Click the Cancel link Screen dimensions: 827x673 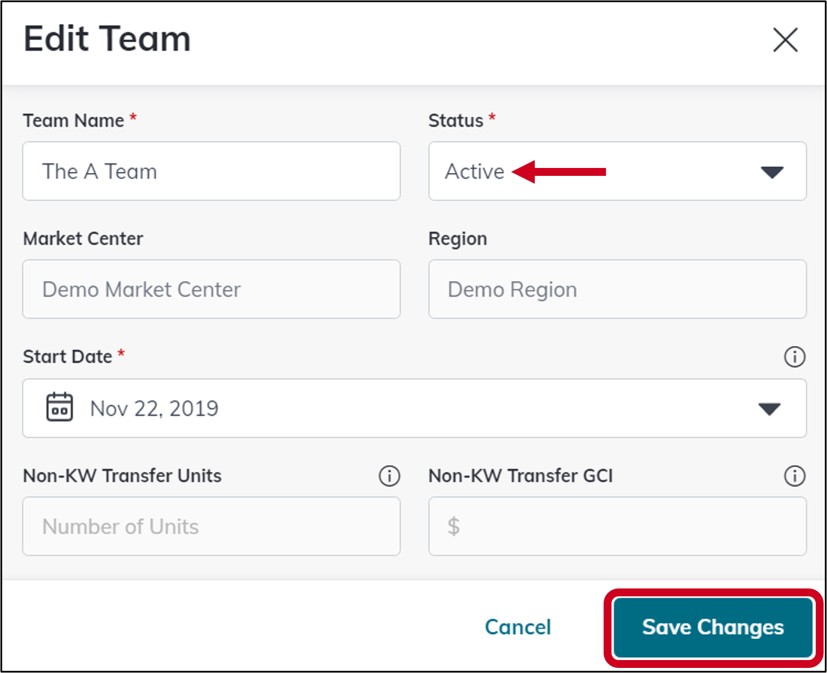(517, 627)
